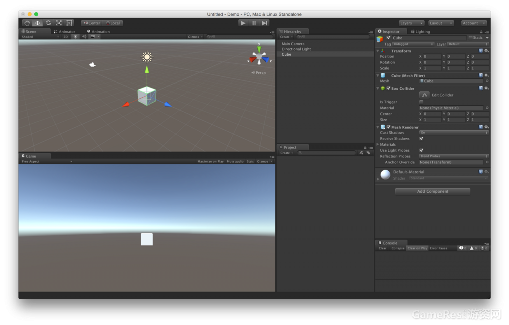Click Mute audio in Game view
This screenshot has width=509, height=325.
(235, 162)
